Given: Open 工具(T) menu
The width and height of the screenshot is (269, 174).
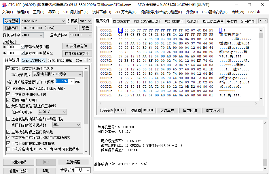Looking at the screenshot, I should click(39, 12).
